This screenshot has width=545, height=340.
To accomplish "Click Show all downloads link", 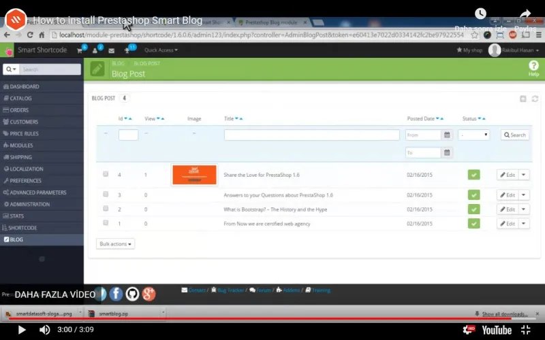I will pos(504,314).
